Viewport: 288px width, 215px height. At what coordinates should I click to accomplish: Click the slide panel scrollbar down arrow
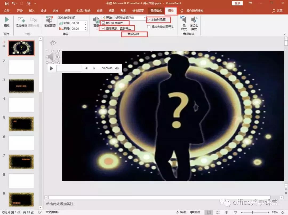tap(41, 208)
